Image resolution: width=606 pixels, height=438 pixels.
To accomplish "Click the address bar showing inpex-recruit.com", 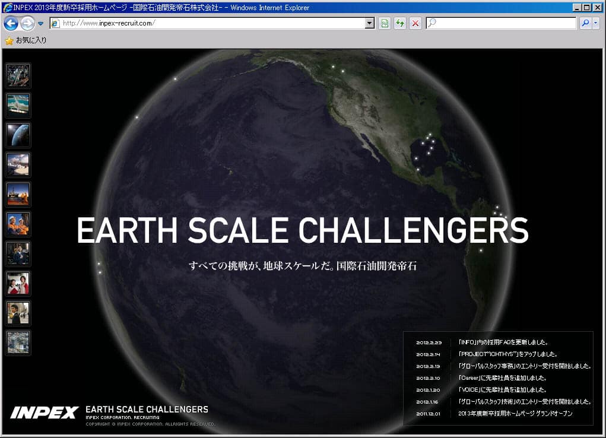I will coord(212,23).
